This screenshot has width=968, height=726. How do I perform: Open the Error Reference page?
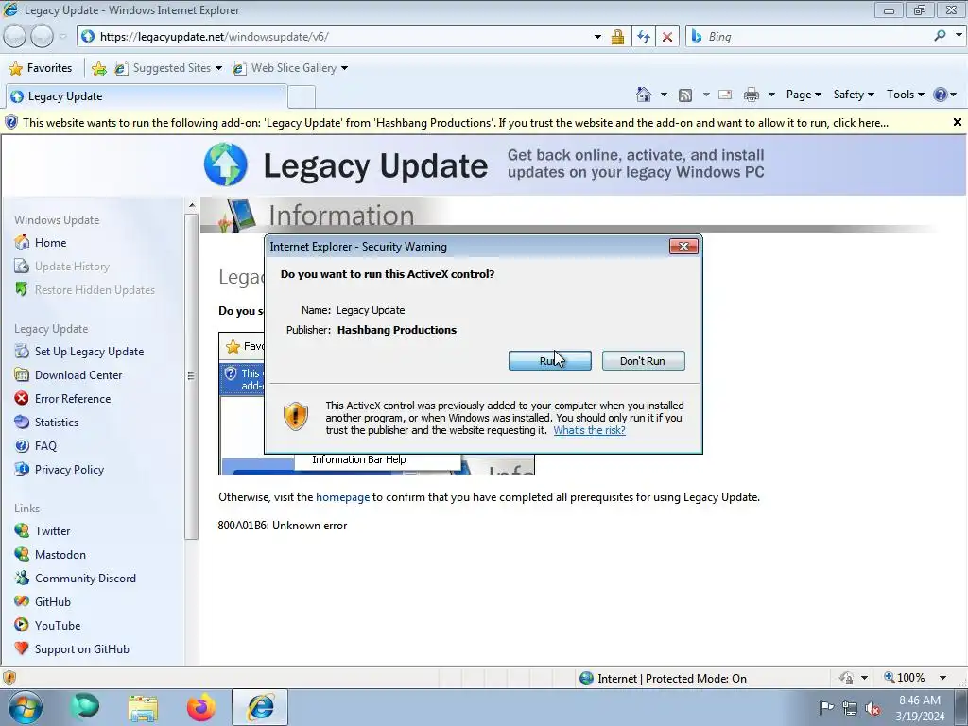coord(72,399)
